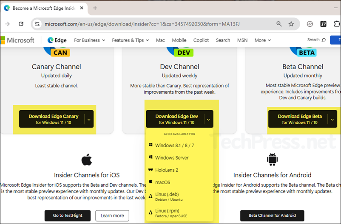Click the Linux penguin icon beside Linux (.rpm)
Image resolution: width=341 pixels, height=224 pixels.
pyautogui.click(x=151, y=213)
